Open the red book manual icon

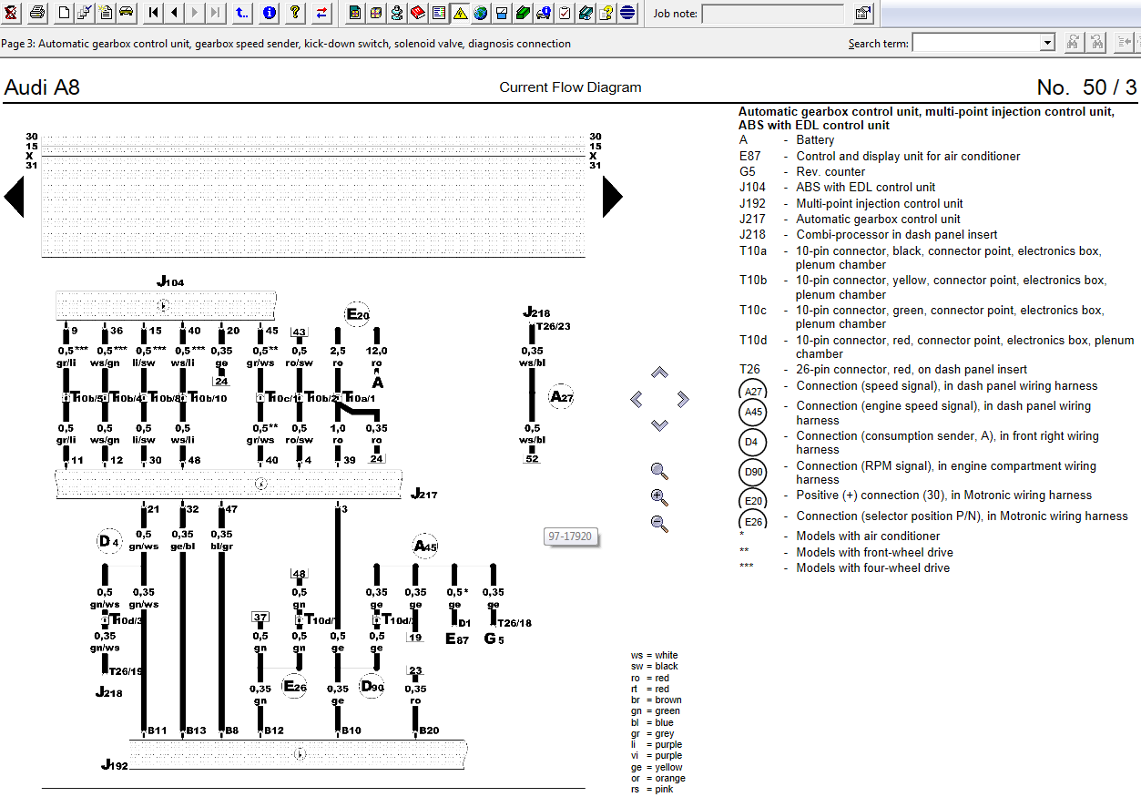(418, 13)
